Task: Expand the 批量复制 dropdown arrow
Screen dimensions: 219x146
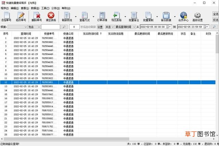Action: (x=157, y=17)
